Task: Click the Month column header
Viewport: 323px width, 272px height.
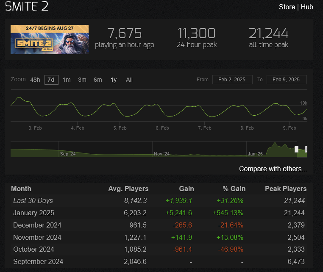Action: coord(21,189)
